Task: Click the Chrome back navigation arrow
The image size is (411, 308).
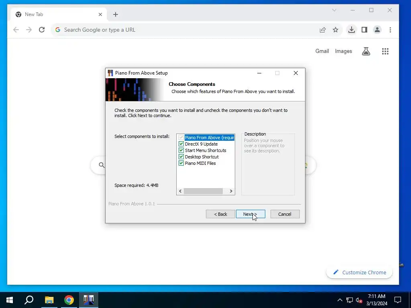Action: (16, 30)
